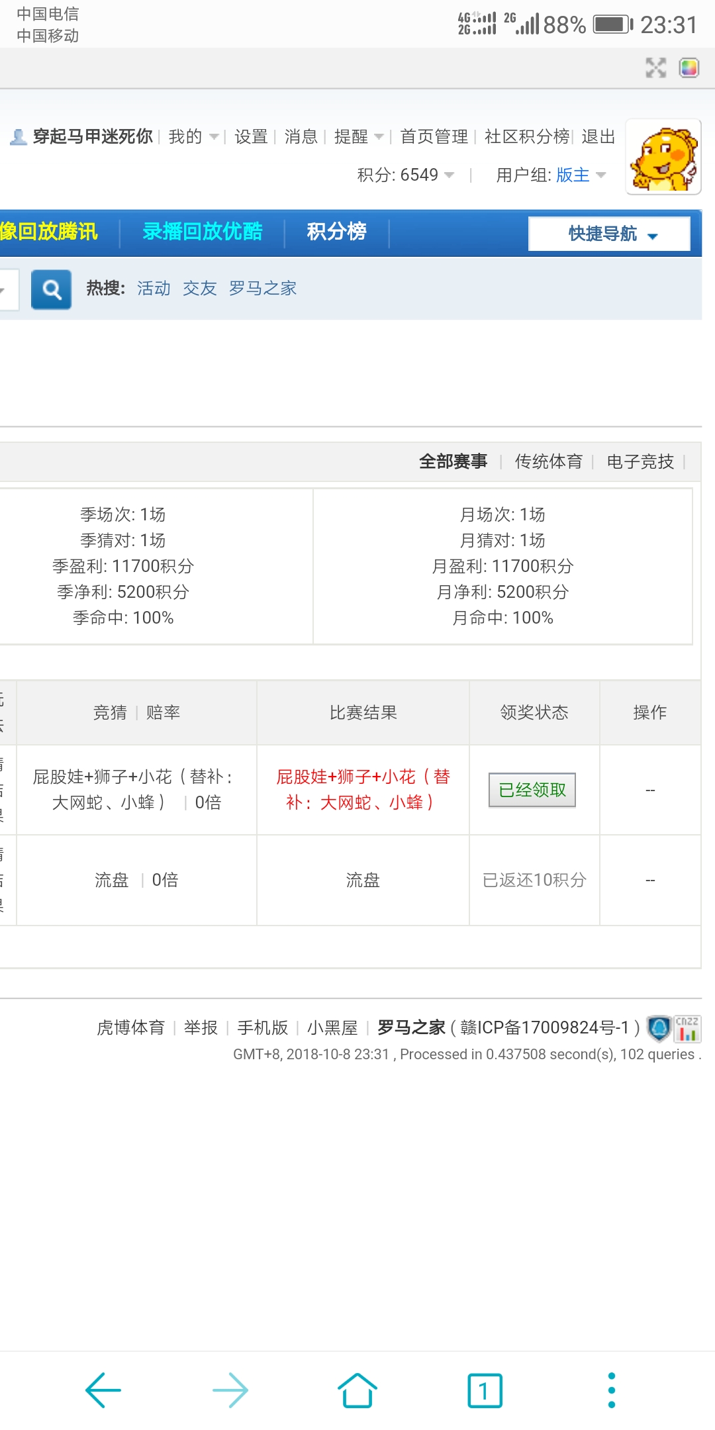
Task: Tap the colorful square icon at top right
Action: [689, 68]
